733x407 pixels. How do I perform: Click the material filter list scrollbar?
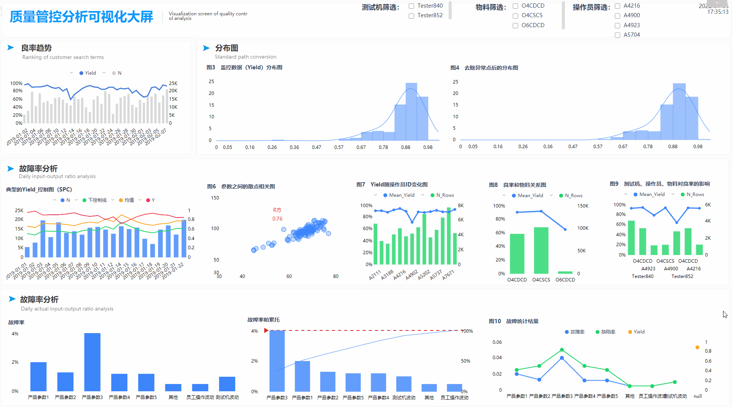point(563,15)
